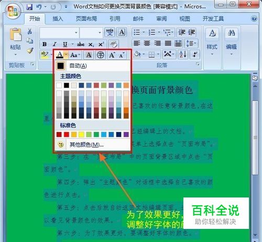262x242 pixels.
Task: Redo the last action
Action: [53, 7]
